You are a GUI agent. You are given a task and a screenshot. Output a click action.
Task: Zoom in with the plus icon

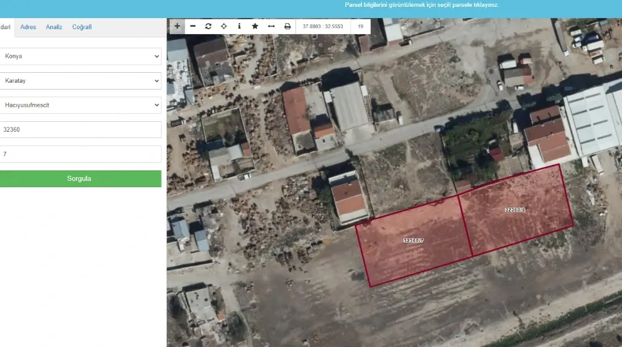coord(177,26)
